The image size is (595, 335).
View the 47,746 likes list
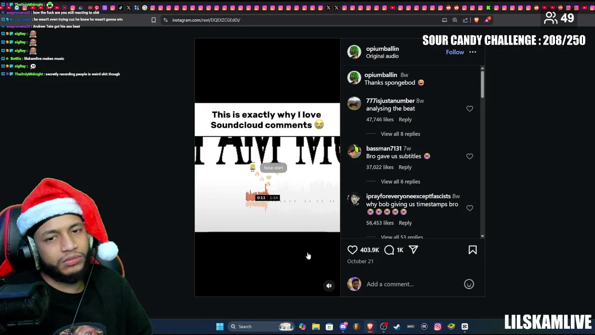click(379, 120)
